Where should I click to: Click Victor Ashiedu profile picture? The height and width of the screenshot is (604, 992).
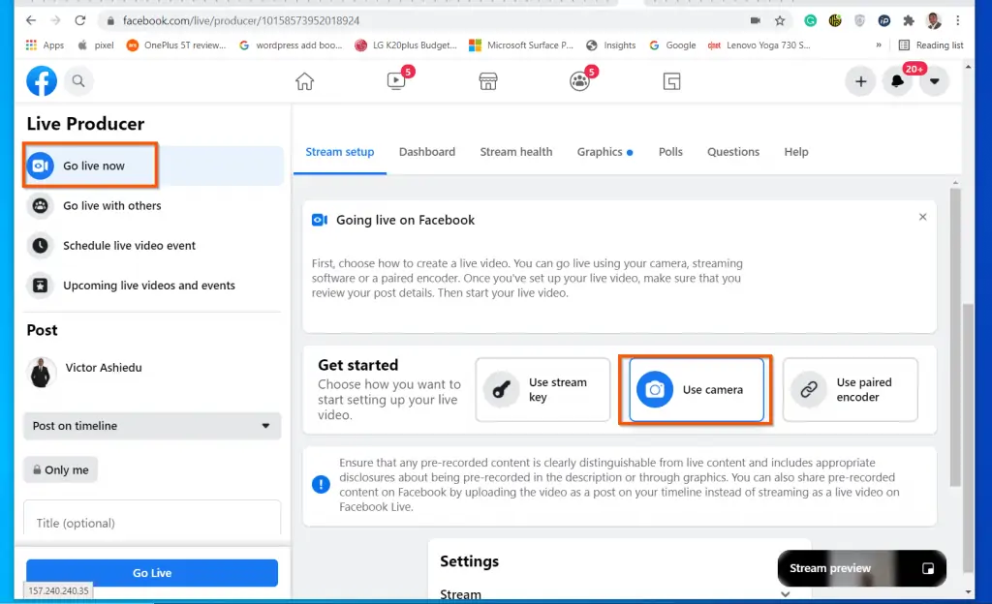point(41,372)
